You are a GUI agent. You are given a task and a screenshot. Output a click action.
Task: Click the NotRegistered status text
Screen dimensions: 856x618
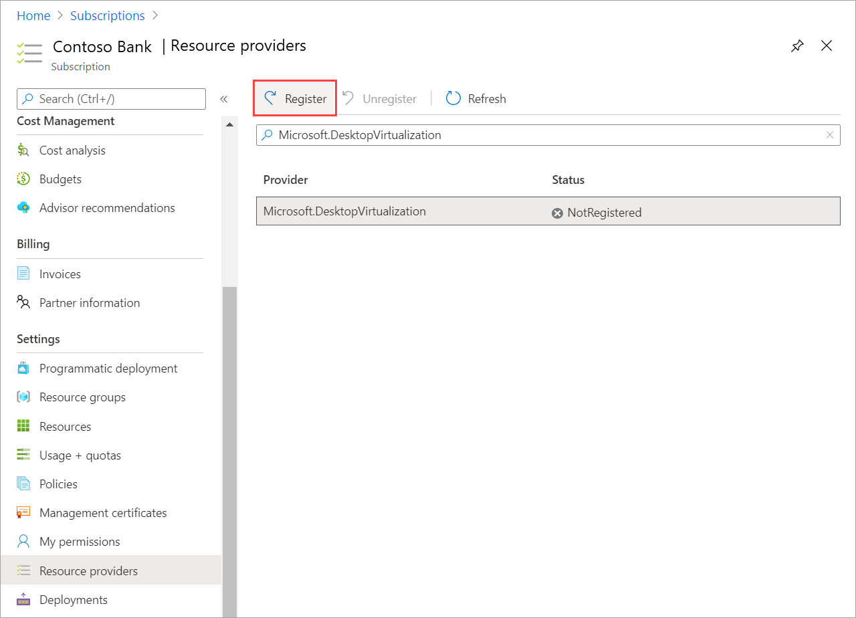point(605,213)
